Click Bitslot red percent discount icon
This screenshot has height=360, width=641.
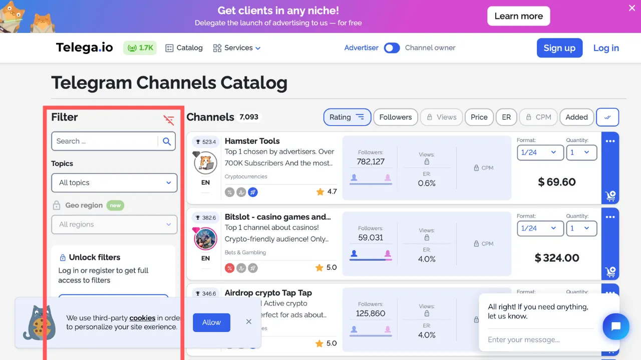coord(230,268)
